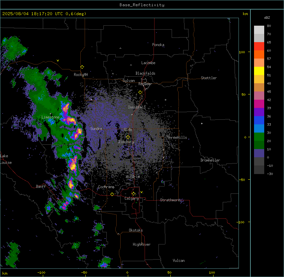Click the Stettler city label
This screenshot has width=284, height=277.
209,78
